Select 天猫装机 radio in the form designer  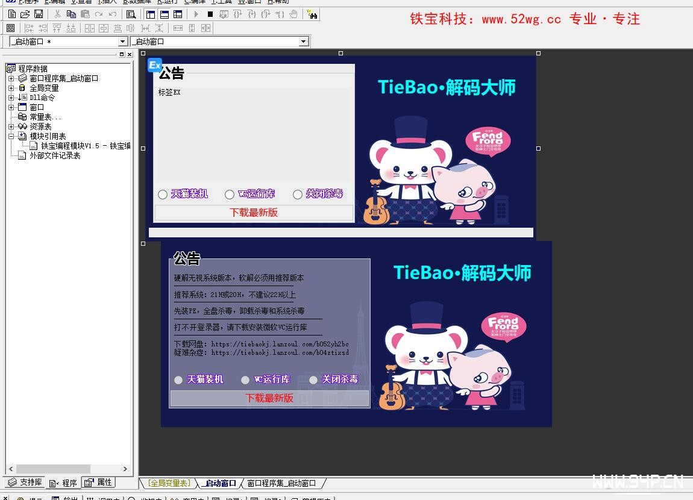(163, 195)
